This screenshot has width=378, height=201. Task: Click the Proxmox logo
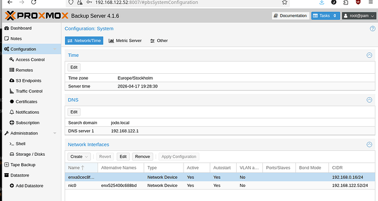[36, 16]
